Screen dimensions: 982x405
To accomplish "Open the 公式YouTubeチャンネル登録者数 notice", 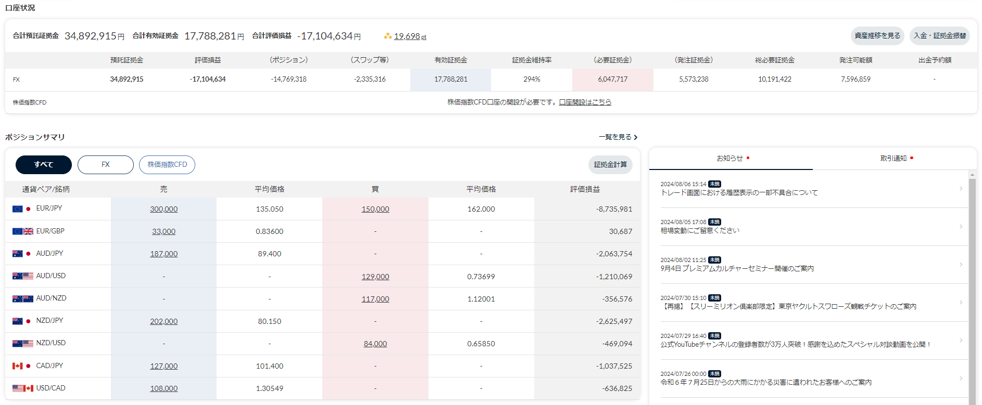I will click(796, 345).
